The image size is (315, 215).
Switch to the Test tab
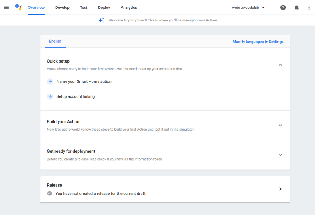click(x=84, y=7)
